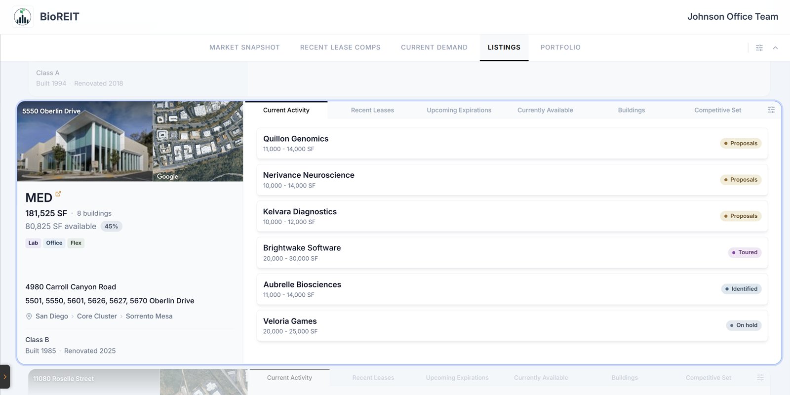Open MED external link icon
790x395 pixels.
tap(58, 194)
